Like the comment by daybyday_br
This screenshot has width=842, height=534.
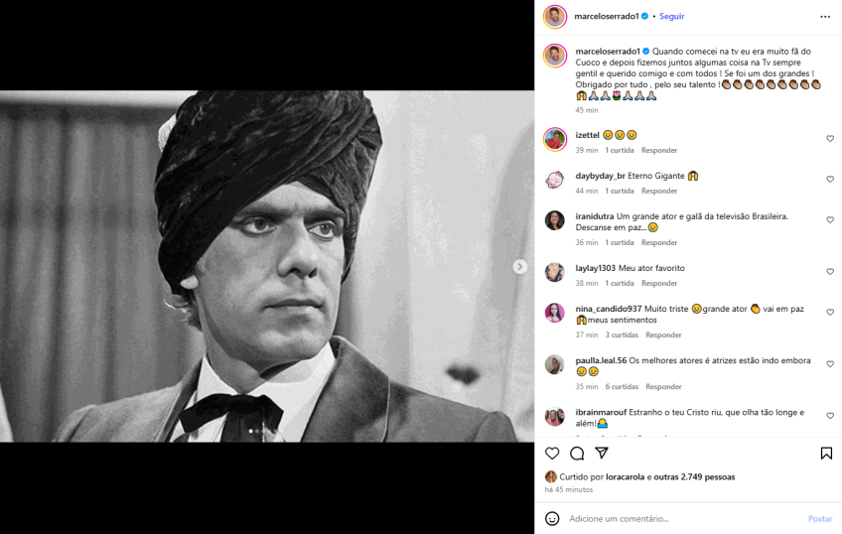(x=830, y=180)
